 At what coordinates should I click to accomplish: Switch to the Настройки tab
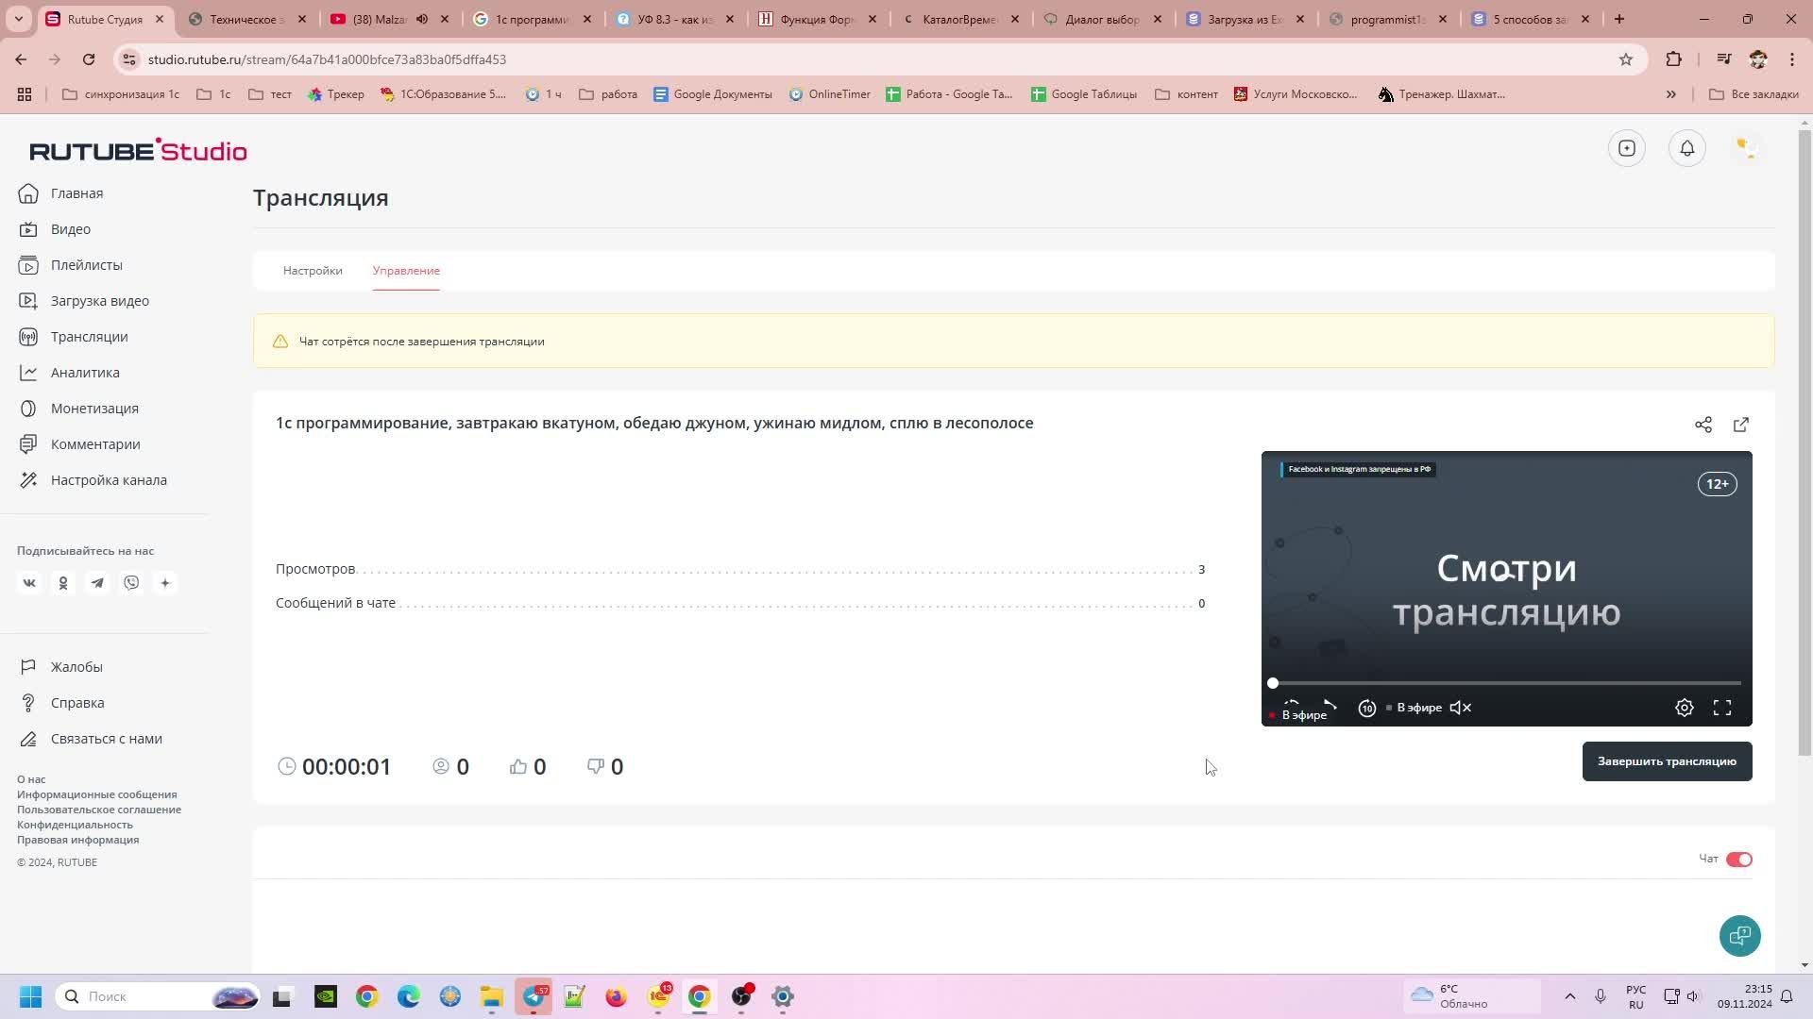[x=313, y=271]
